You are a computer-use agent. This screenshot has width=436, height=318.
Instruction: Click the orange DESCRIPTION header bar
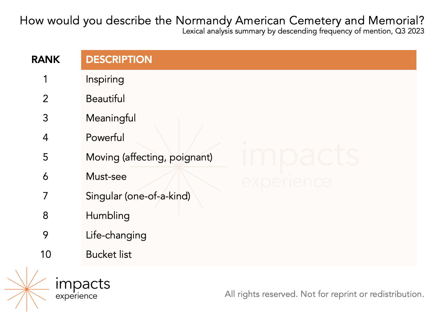click(249, 60)
